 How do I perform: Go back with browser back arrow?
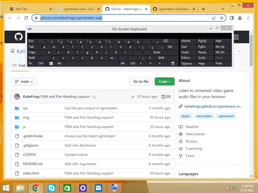click(10, 18)
